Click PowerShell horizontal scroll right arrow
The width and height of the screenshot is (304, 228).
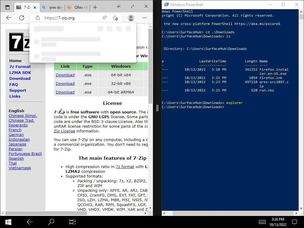point(296,213)
